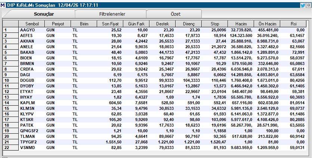Sort by the Birim column header
This screenshot has height=158, width=312.
84,24
